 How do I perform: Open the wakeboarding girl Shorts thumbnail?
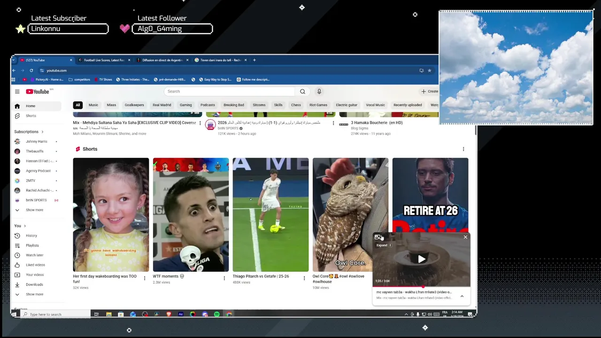point(111,215)
